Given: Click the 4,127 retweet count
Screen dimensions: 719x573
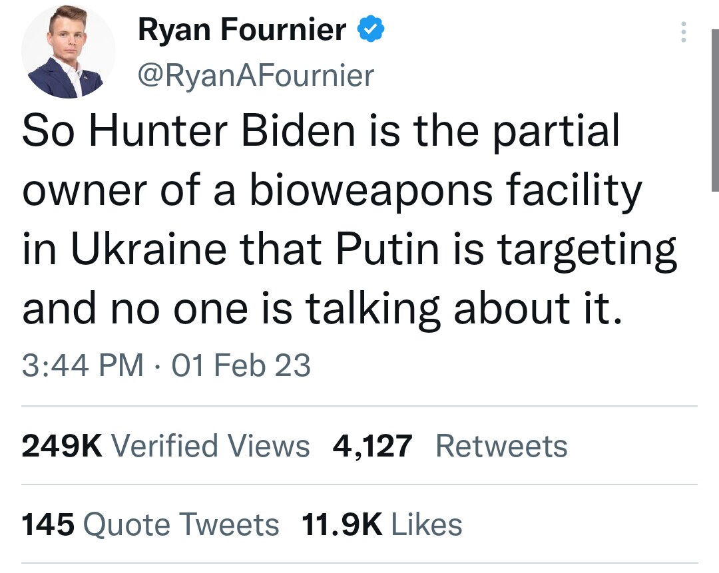Looking at the screenshot, I should (373, 446).
